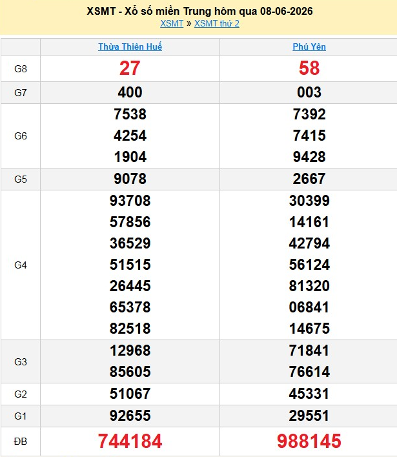This screenshot has width=397, height=457.
Task: Click the G4 row label
Action: pos(21,265)
